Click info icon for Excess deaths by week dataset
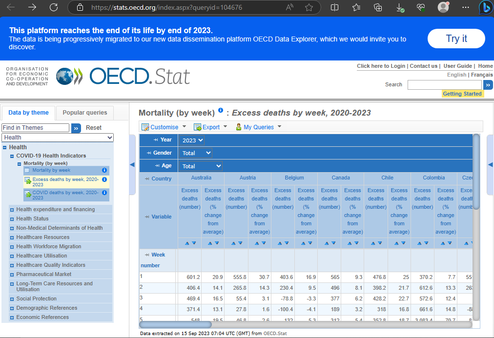Image resolution: width=494 pixels, height=338 pixels. coord(104,179)
